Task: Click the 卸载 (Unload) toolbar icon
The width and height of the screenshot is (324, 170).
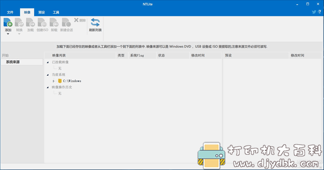Action: pyautogui.click(x=54, y=23)
